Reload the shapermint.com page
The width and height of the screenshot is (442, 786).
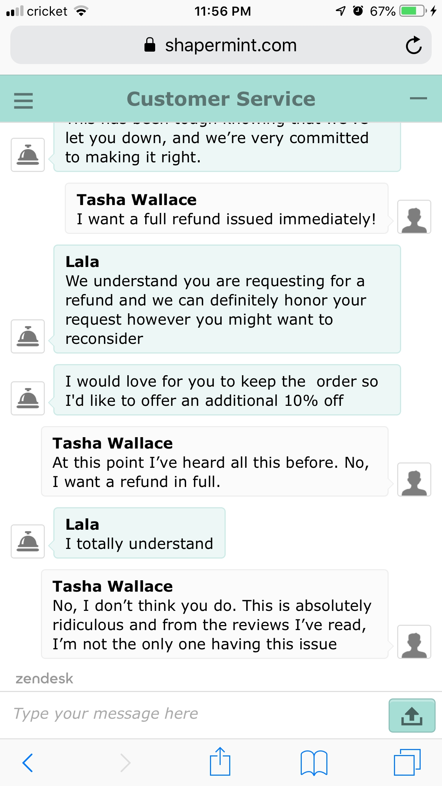pyautogui.click(x=414, y=45)
